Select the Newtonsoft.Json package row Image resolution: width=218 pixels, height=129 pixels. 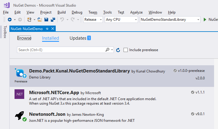point(112,117)
